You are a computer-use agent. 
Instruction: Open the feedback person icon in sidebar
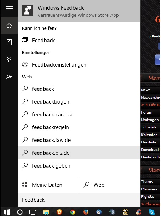[9, 77]
